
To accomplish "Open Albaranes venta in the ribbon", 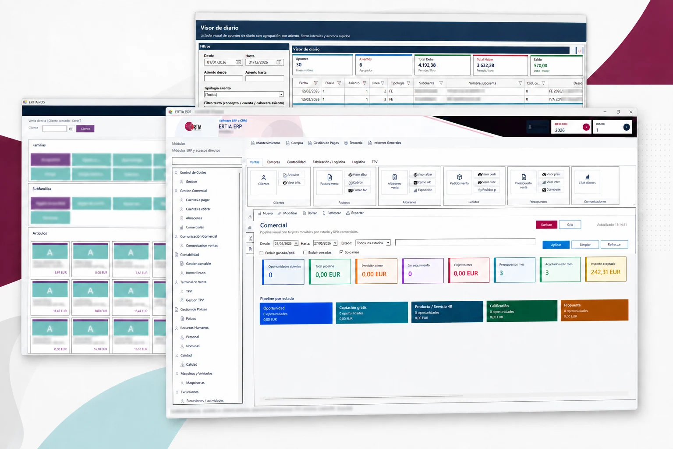I will (x=394, y=182).
